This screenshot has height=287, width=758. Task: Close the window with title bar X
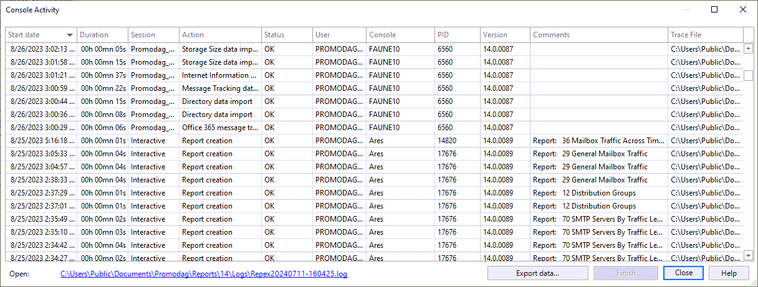743,9
